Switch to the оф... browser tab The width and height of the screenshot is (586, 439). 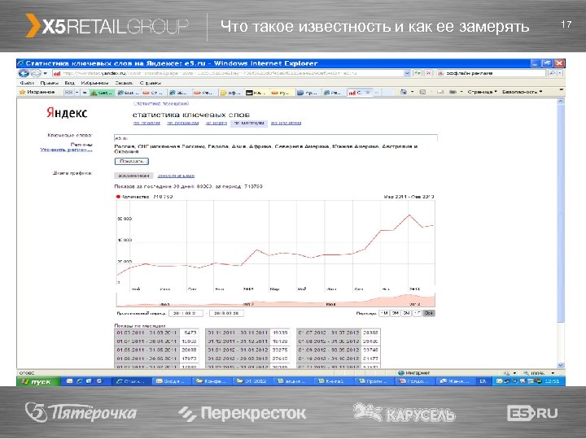coord(231,92)
